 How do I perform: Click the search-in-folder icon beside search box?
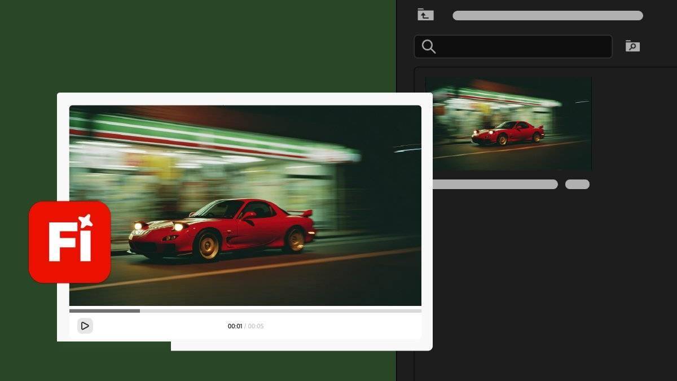[x=632, y=46]
